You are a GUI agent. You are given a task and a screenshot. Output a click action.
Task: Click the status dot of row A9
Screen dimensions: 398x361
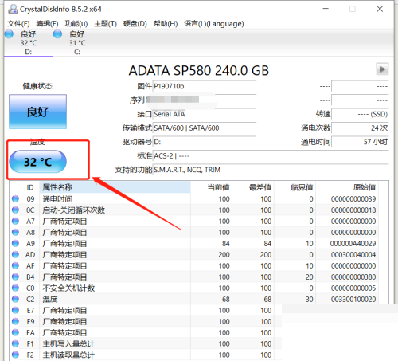[15, 243]
